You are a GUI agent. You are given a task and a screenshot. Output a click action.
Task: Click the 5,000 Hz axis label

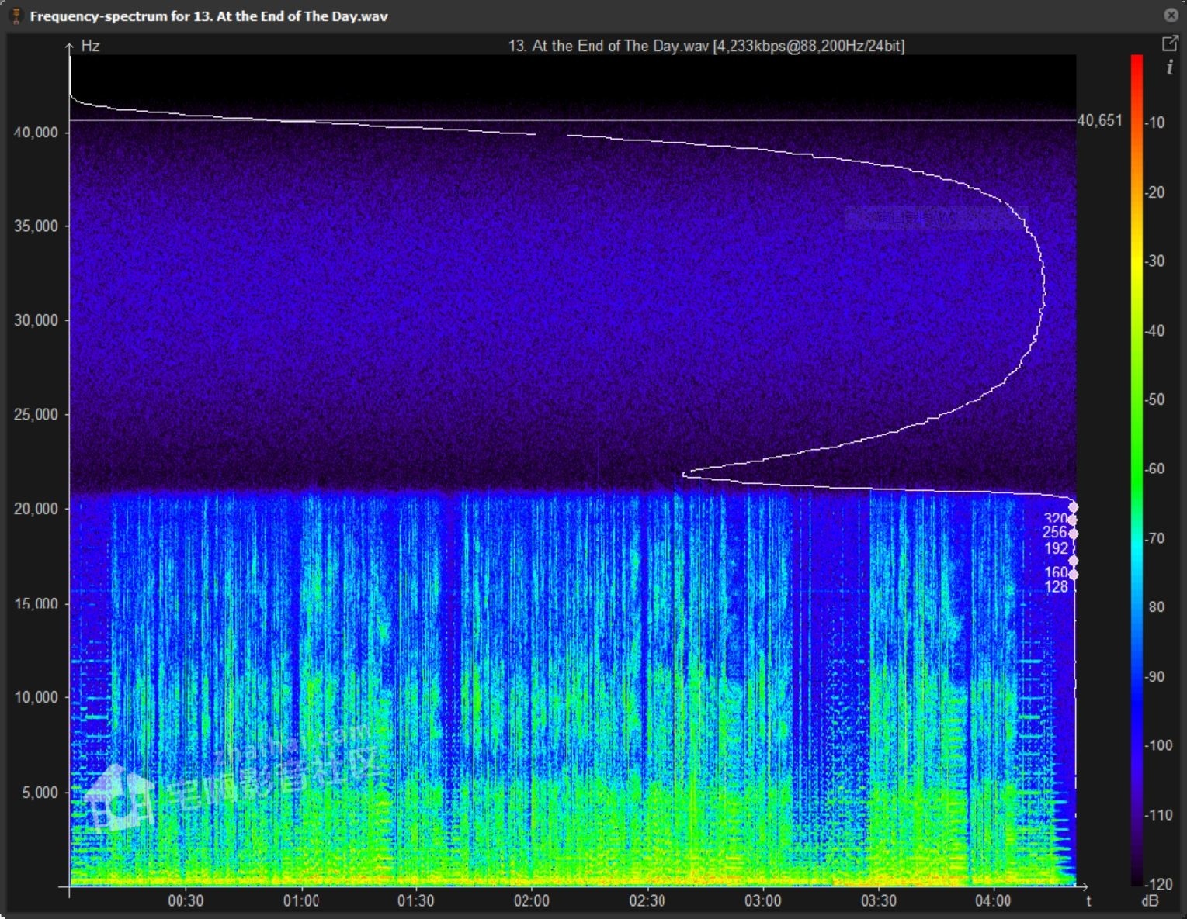(40, 793)
